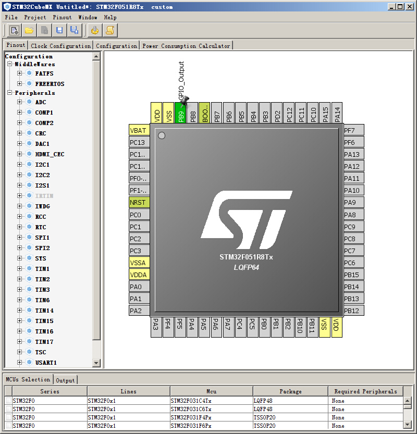Viewport: 417px width, 434px height.
Task: Expand the I2C1 peripheral node
Action: click(19, 165)
